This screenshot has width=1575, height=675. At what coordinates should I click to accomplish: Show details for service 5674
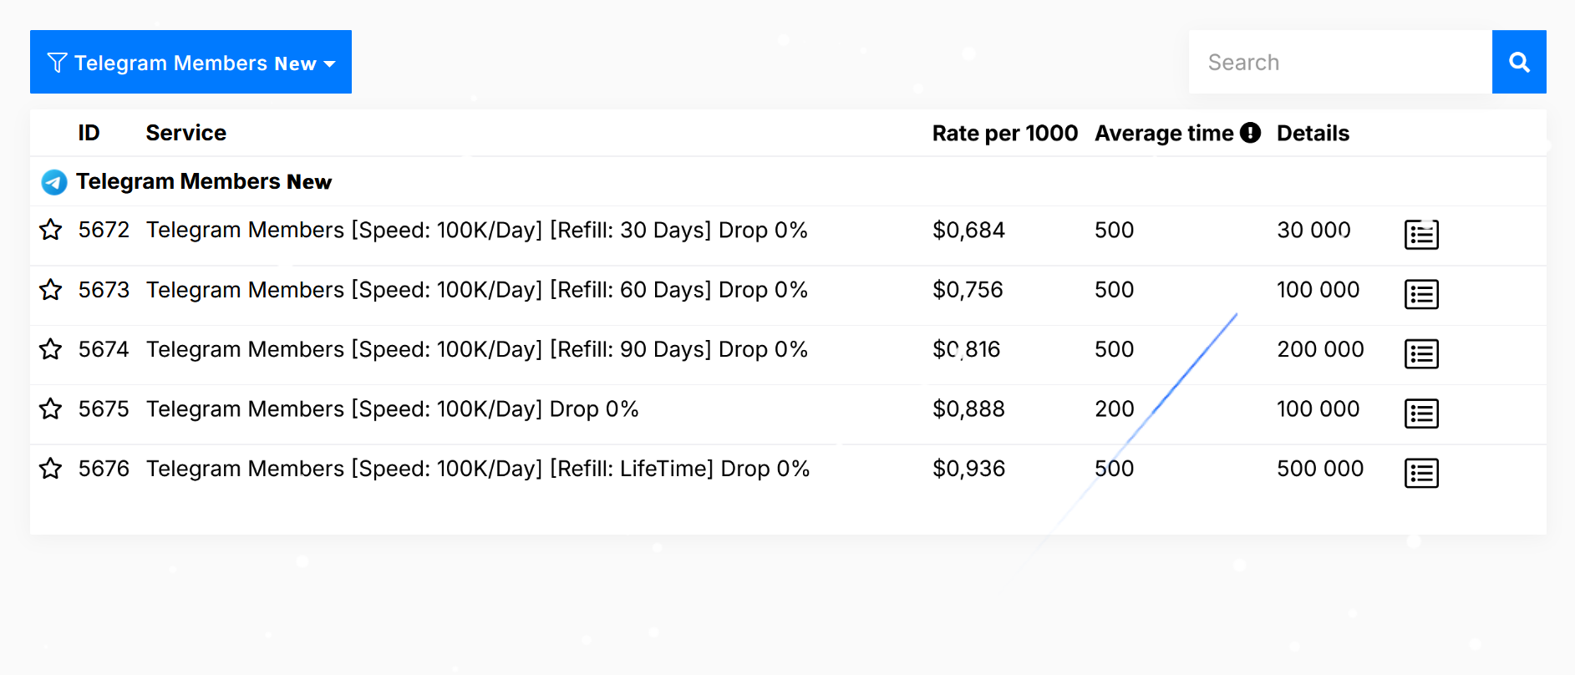1420,354
